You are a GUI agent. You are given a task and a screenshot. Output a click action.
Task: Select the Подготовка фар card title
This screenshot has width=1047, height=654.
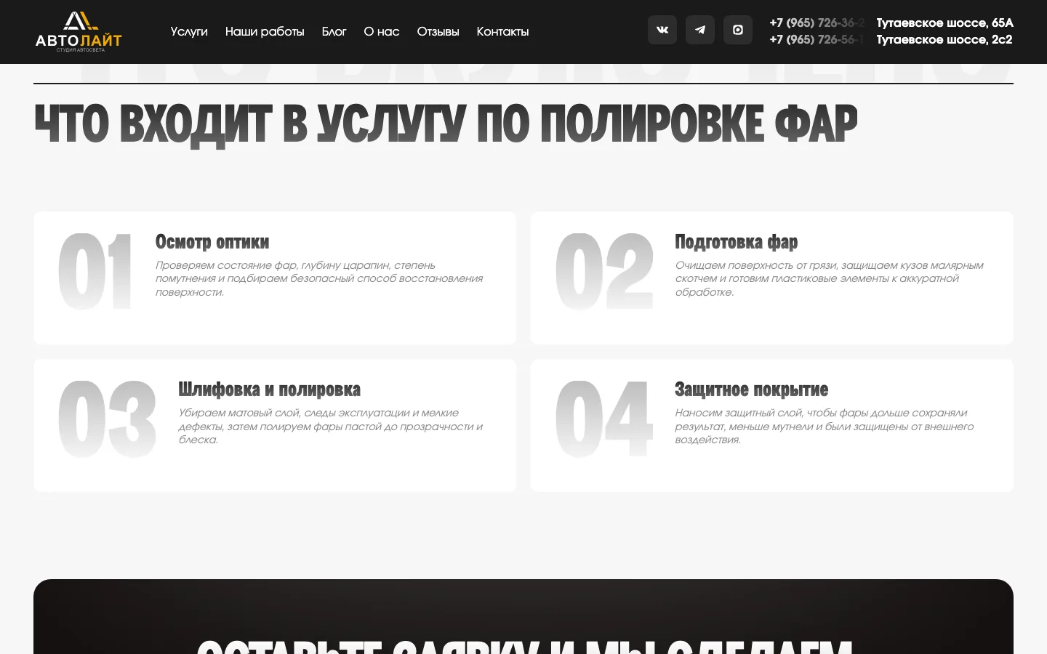737,242
